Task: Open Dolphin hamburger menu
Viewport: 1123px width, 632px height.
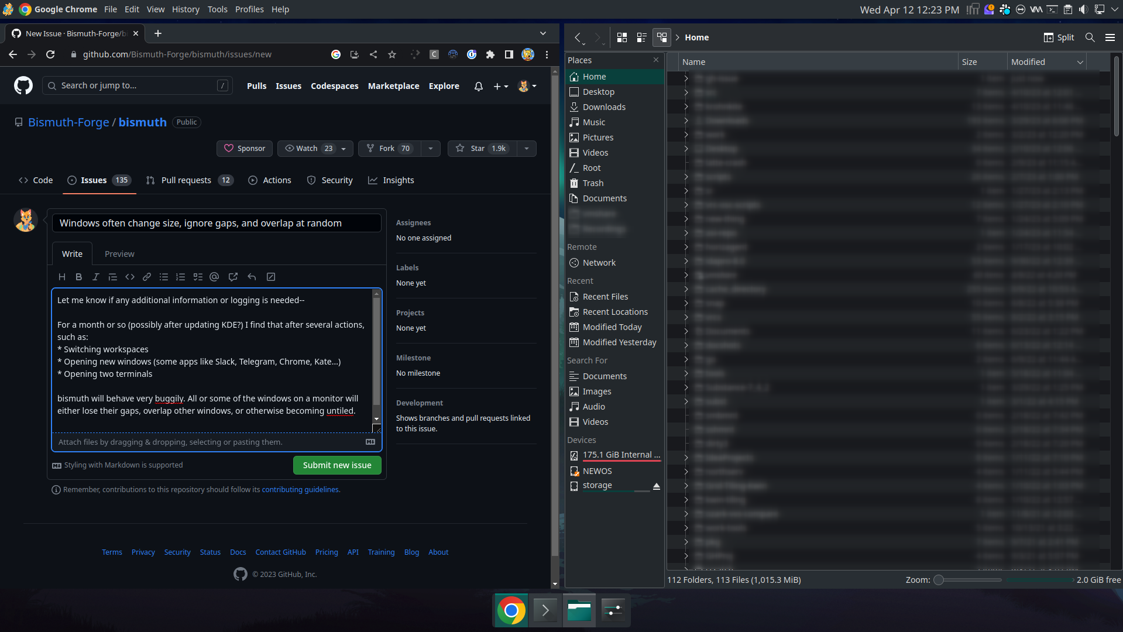Action: pos(1110,37)
